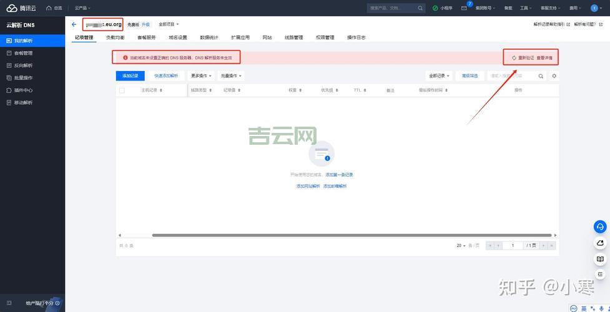Switch to the 负载均衡 tab
The width and height of the screenshot is (610, 312).
coord(115,37)
